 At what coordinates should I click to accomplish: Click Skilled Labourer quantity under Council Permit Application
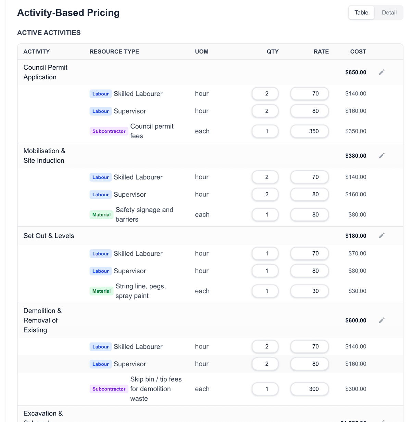(x=265, y=94)
